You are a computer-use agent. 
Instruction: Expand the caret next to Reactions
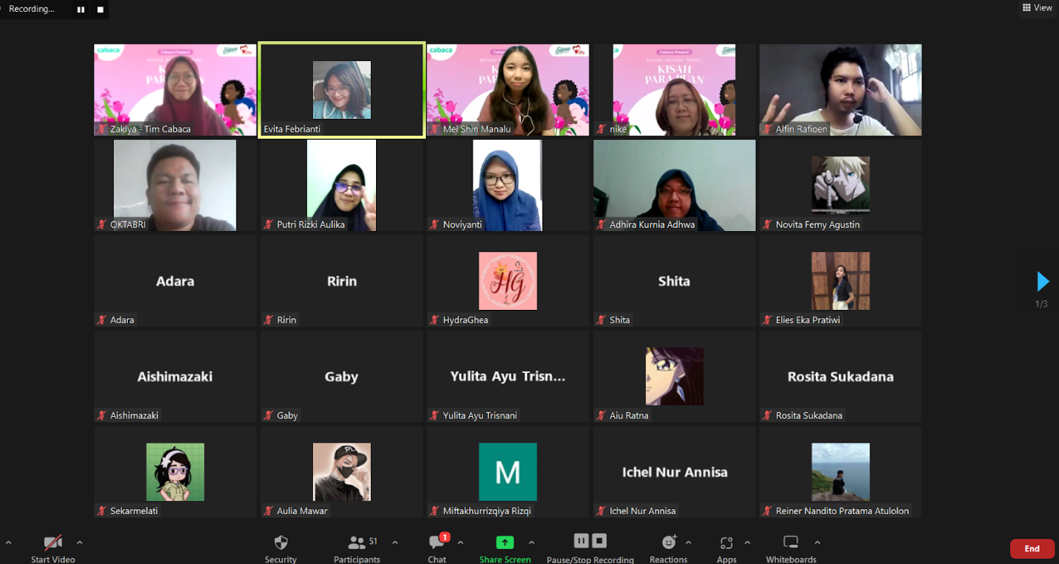tap(688, 542)
